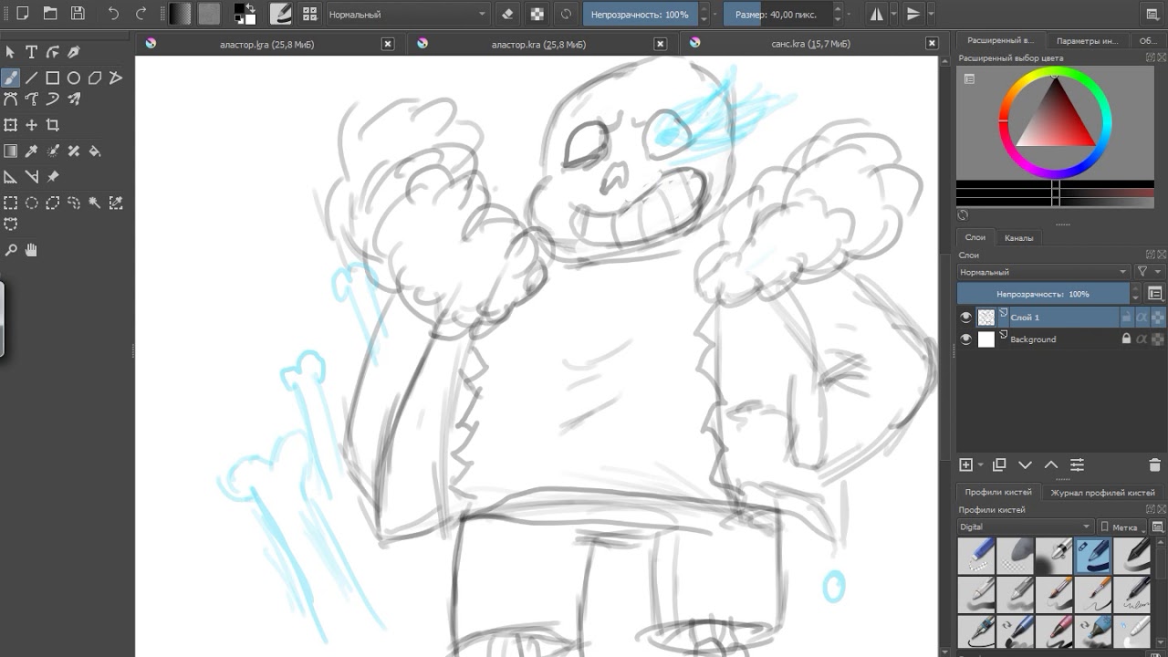1168x657 pixels.
Task: Open the brush editor settings icon
Action: tap(281, 14)
